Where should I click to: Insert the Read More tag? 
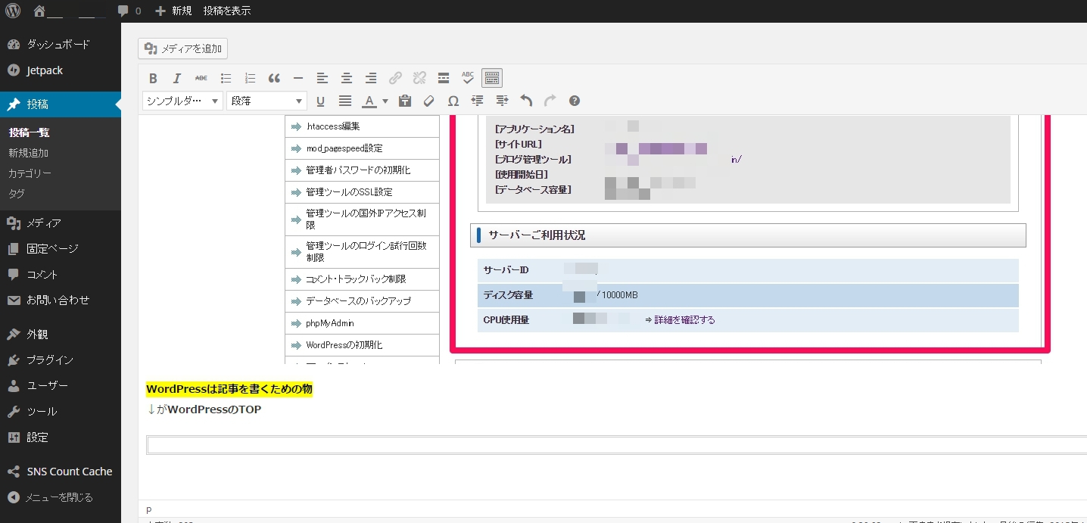pyautogui.click(x=444, y=78)
